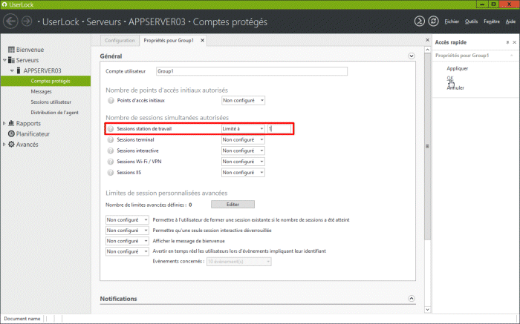Viewport: 520px width, 324px height.
Task: Click Appliquer in quick access
Action: [458, 68]
